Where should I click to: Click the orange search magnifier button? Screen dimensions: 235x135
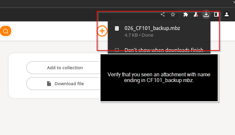pos(5,31)
